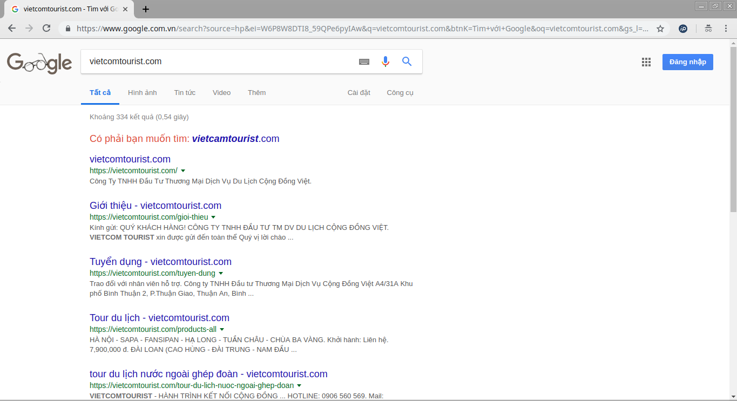The width and height of the screenshot is (737, 401).
Task: Switch to Video results tab
Action: point(221,93)
